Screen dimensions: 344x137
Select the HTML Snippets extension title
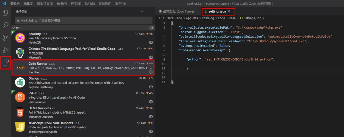tap(39, 108)
